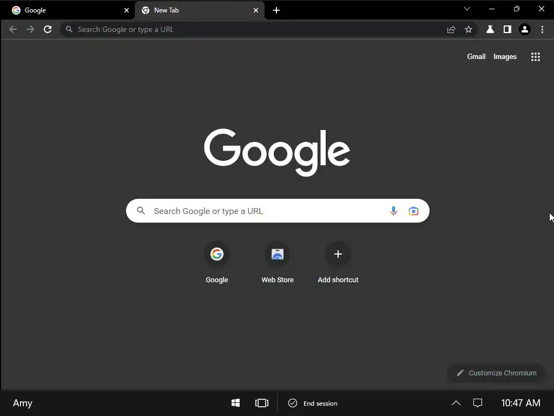The height and width of the screenshot is (416, 554).
Task: Click the End session button
Action: [x=313, y=403]
